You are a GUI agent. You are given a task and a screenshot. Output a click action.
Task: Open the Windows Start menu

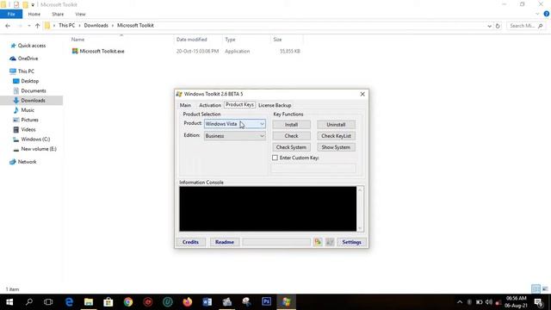click(x=9, y=302)
